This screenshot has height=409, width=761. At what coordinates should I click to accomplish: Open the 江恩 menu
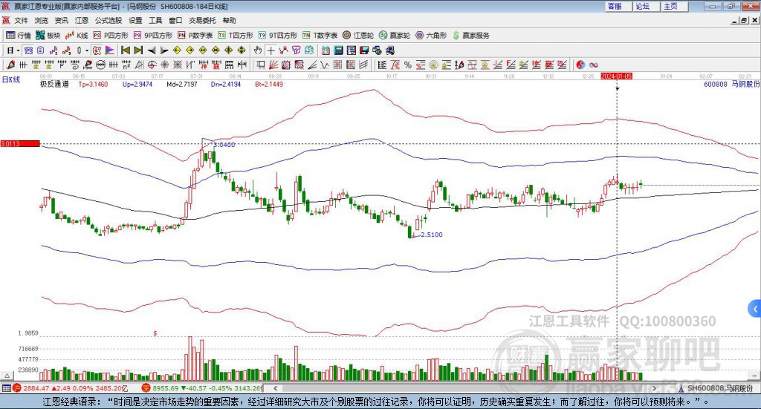pyautogui.click(x=82, y=20)
